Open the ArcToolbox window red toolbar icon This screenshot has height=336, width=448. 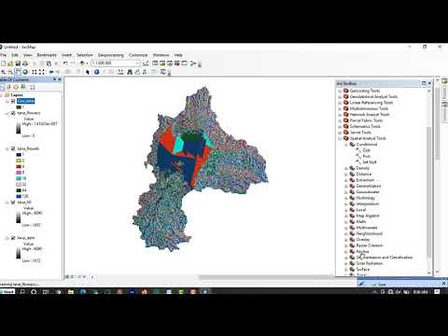click(x=177, y=63)
